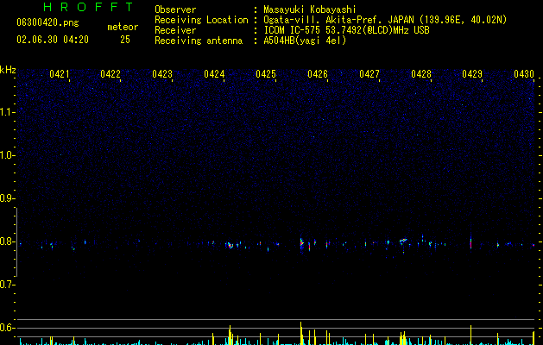The image size is (543, 345).
Task: Click the vertical red echo just before 0429
Action: (470, 242)
